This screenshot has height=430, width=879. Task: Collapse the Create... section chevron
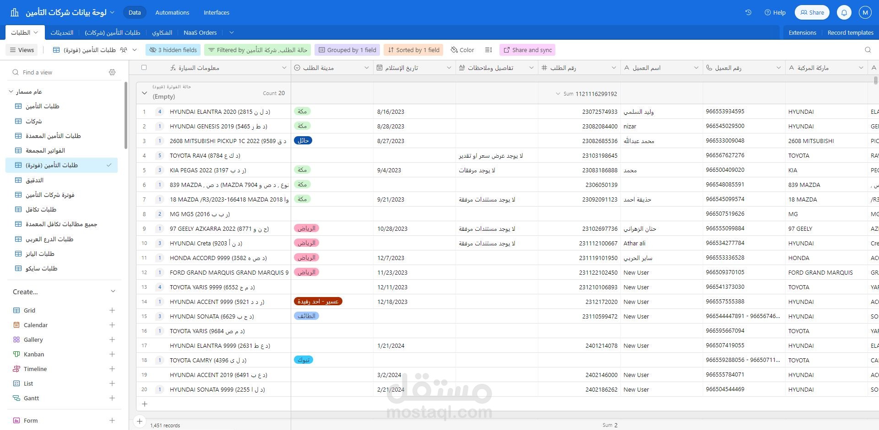pos(113,292)
